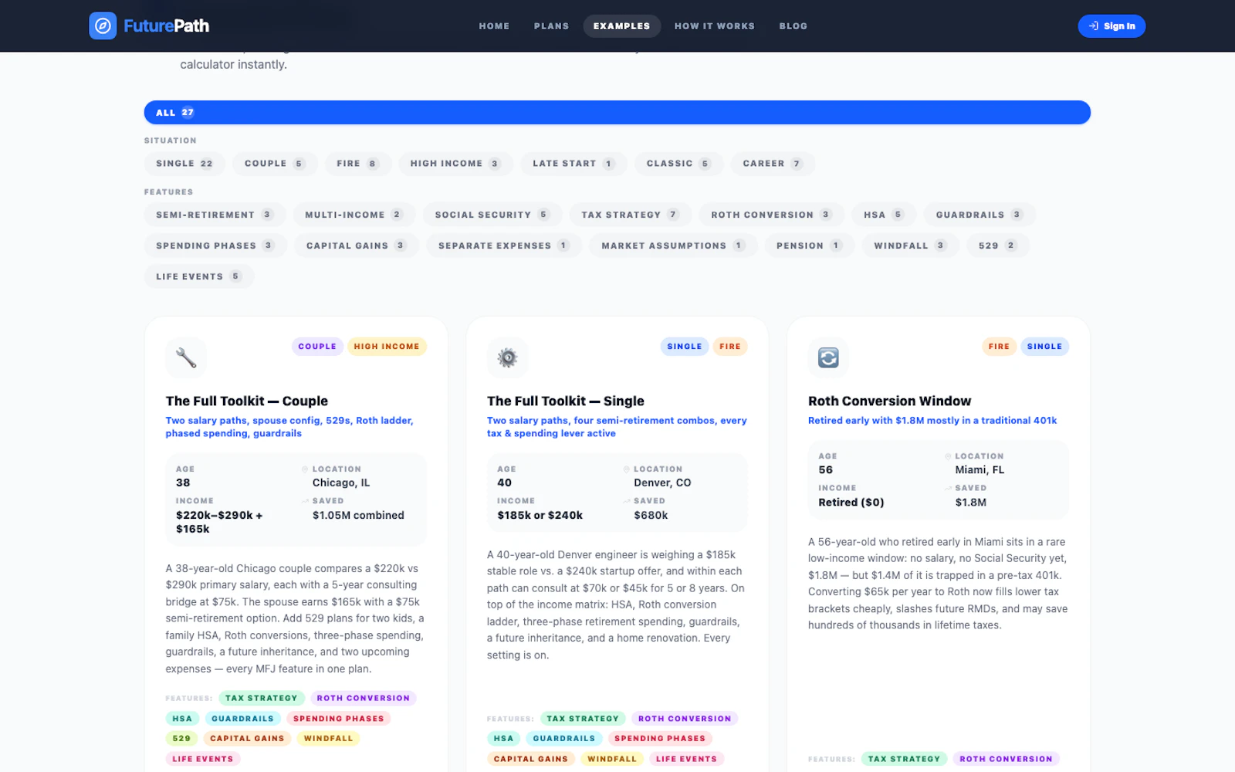Filter by Windfall feature chip

(910, 245)
